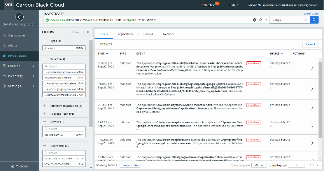The width and height of the screenshot is (324, 171).
Task: Click the Configure Table button
Action: tap(130, 165)
